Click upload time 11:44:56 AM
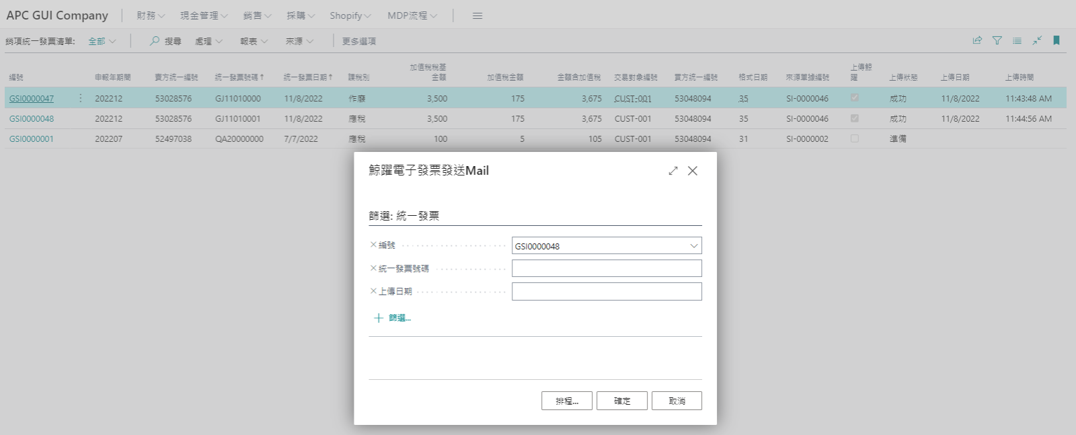 pos(1029,118)
